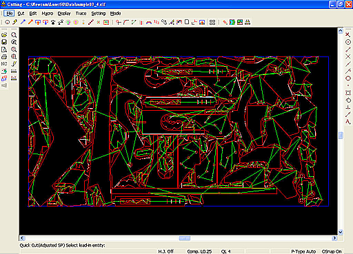Switch P-Type Auto status setting
Image resolution: width=353 pixels, height=254 pixels.
point(303,251)
